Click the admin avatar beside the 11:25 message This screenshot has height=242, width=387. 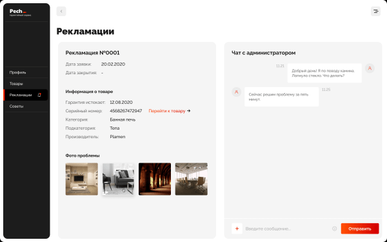(236, 92)
